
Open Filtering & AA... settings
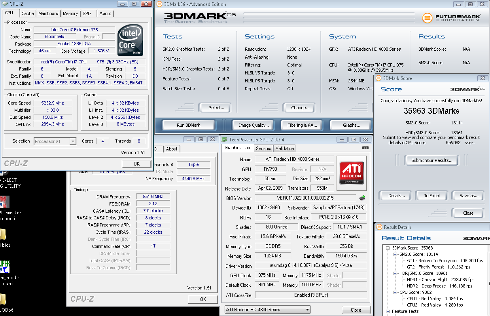302,125
